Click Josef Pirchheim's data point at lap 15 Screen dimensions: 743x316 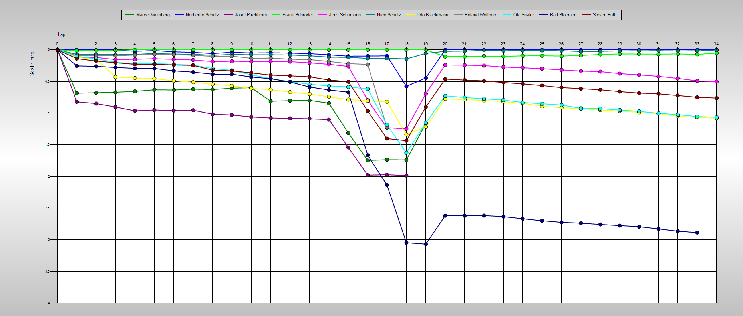pyautogui.click(x=348, y=148)
